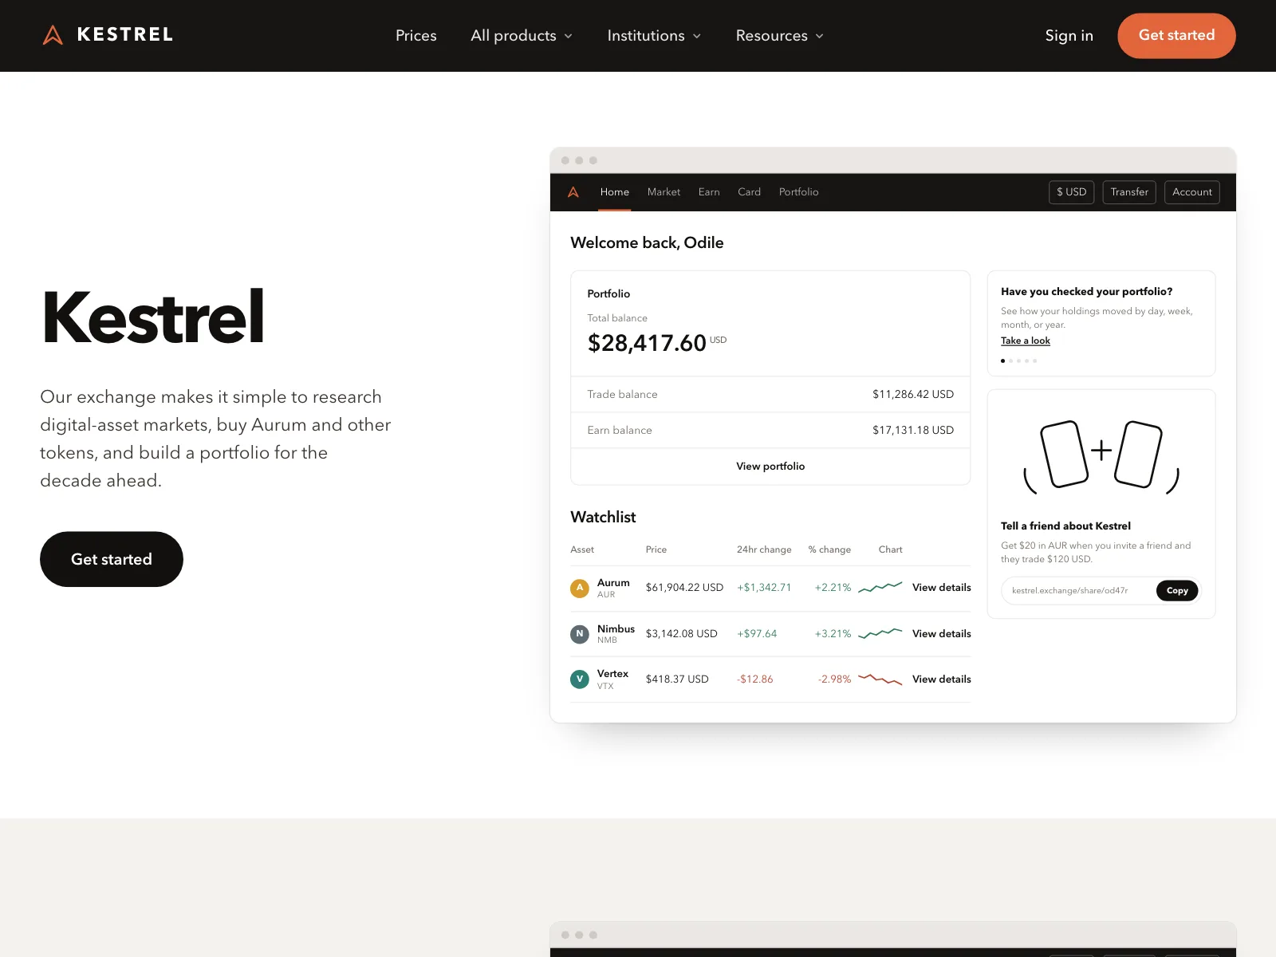Click the black Get started button under the Kestrel heading
Image resolution: width=1276 pixels, height=957 pixels.
click(112, 559)
